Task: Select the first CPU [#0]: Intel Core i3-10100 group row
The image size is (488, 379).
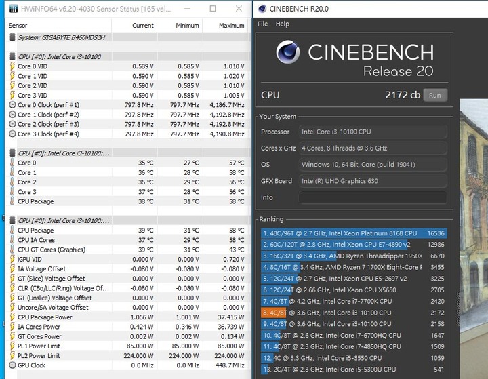Action: (127, 57)
